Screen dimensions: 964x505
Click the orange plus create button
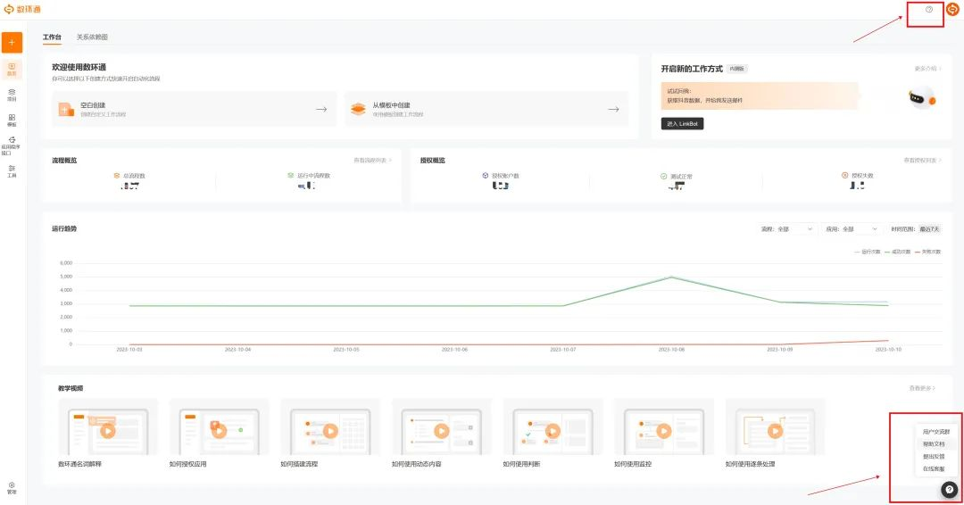point(12,43)
